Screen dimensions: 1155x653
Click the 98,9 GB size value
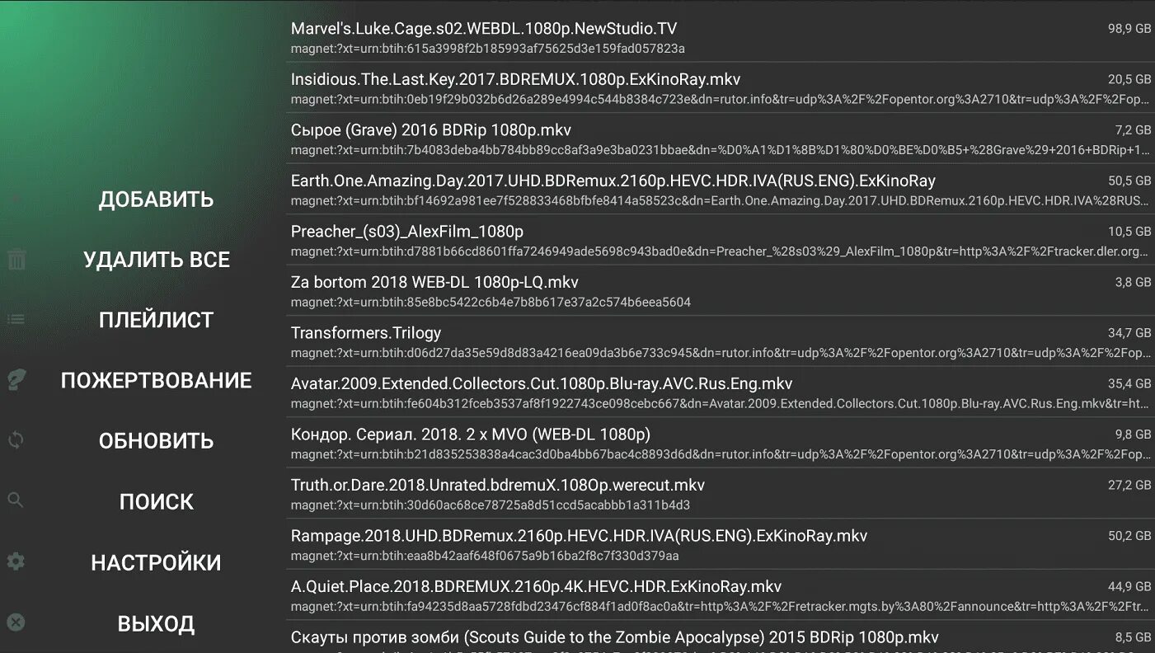pyautogui.click(x=1129, y=28)
